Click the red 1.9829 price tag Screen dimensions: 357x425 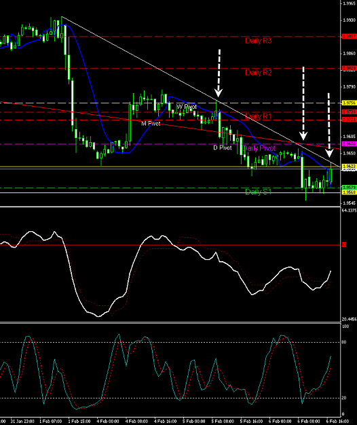350,68
